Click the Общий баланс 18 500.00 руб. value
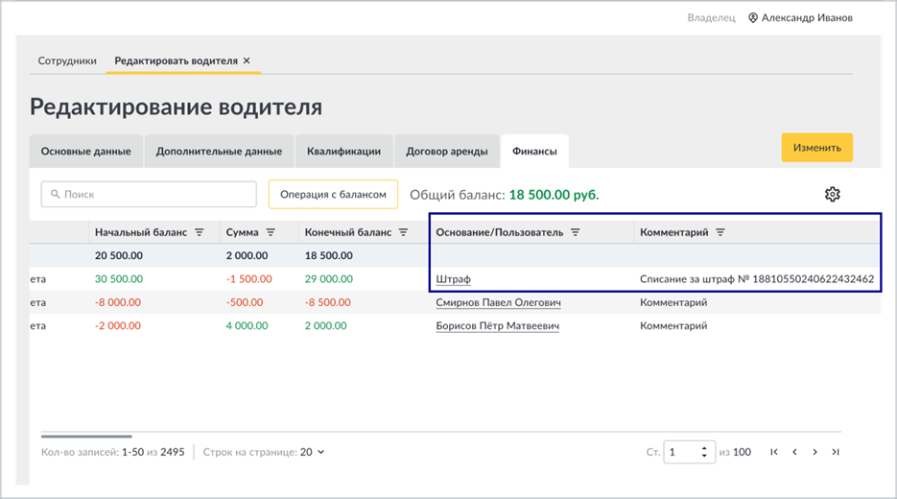 tap(554, 195)
